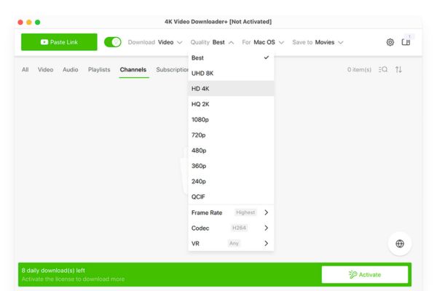Select QCIF quality option
Image resolution: width=437 pixels, height=291 pixels.
pos(231,197)
